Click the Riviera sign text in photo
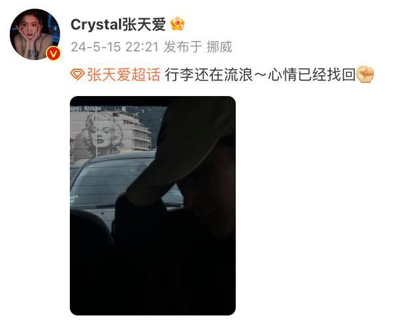 click(86, 108)
